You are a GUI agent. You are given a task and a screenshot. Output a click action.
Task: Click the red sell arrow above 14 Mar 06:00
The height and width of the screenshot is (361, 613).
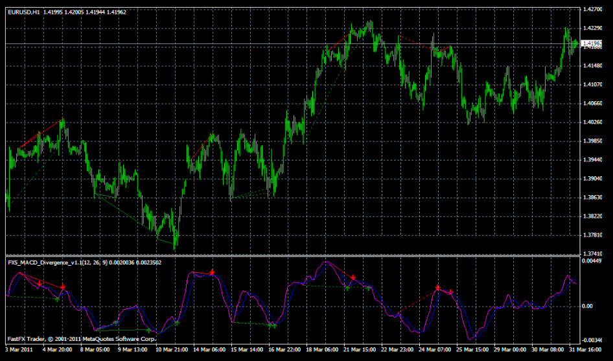pyautogui.click(x=212, y=272)
